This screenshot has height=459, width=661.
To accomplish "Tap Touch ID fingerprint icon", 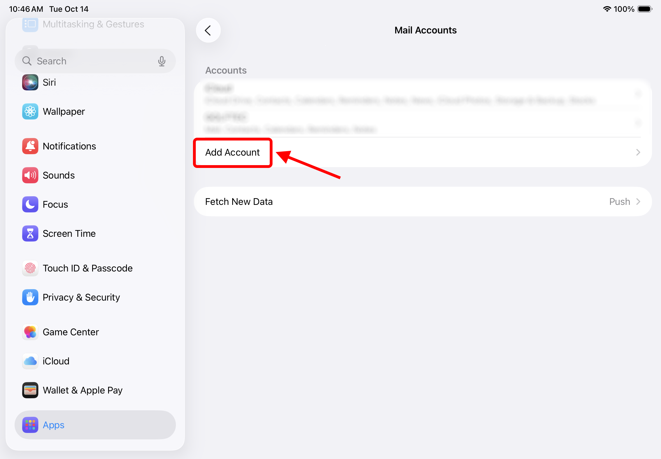I will [30, 268].
